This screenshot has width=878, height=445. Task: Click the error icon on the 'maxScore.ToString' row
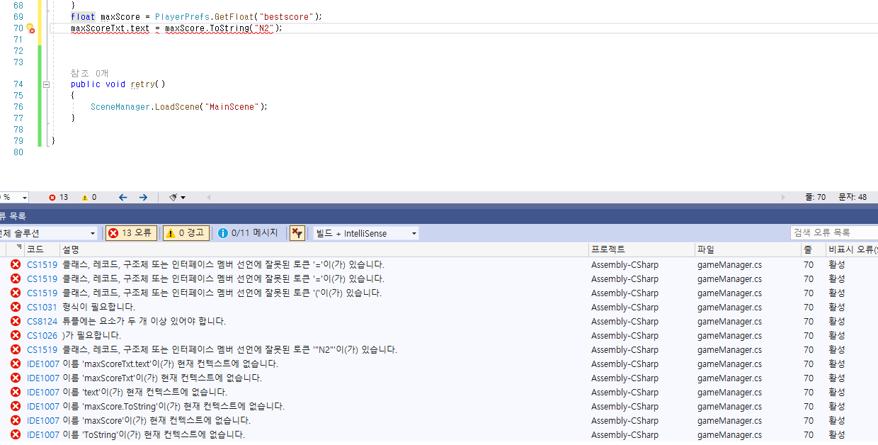point(16,406)
